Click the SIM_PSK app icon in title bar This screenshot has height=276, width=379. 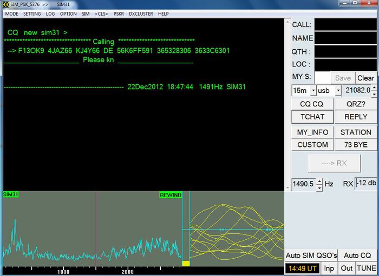coord(5,4)
